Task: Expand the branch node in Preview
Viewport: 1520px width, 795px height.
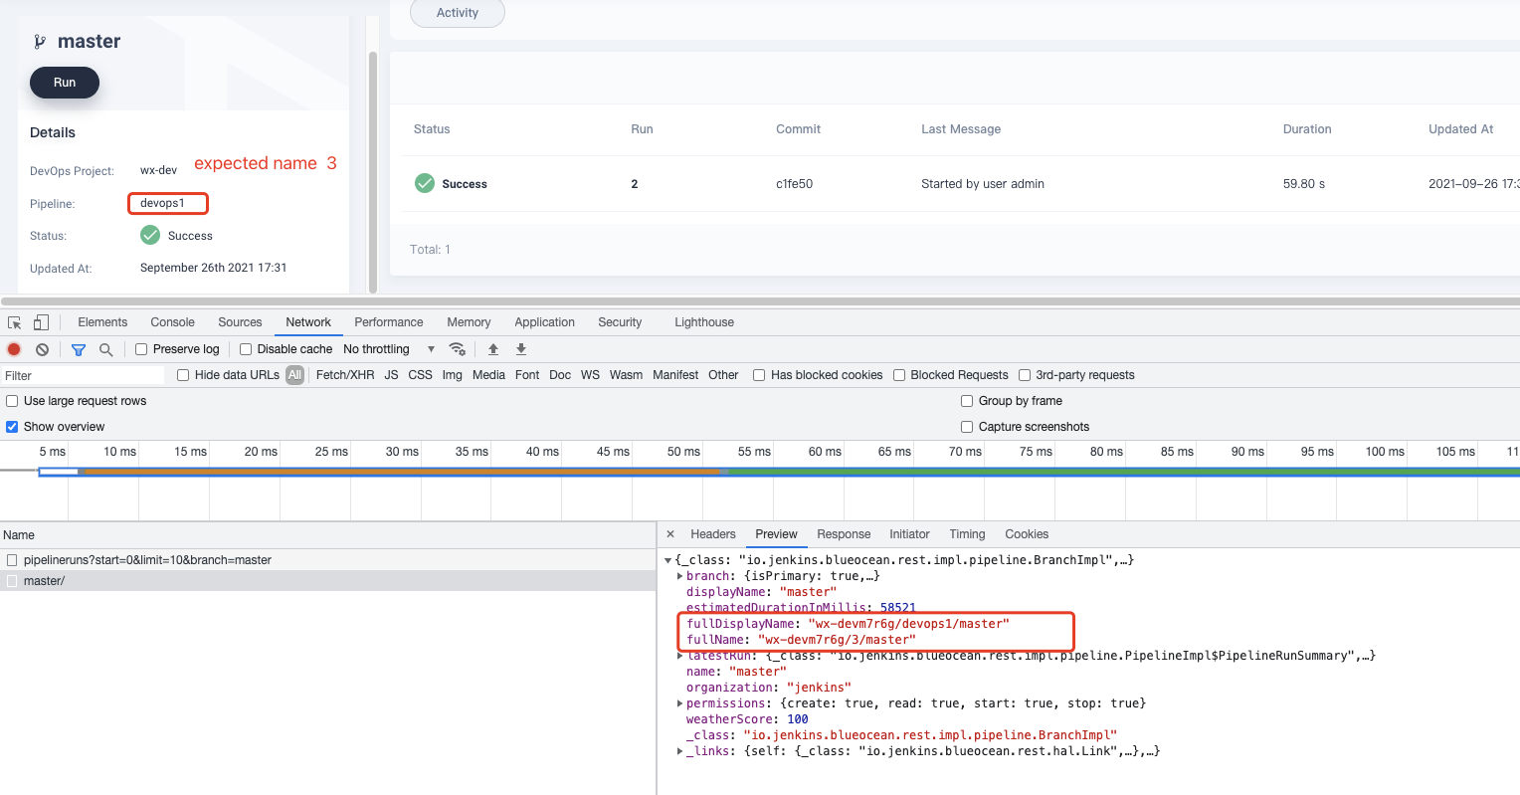Action: tap(680, 575)
